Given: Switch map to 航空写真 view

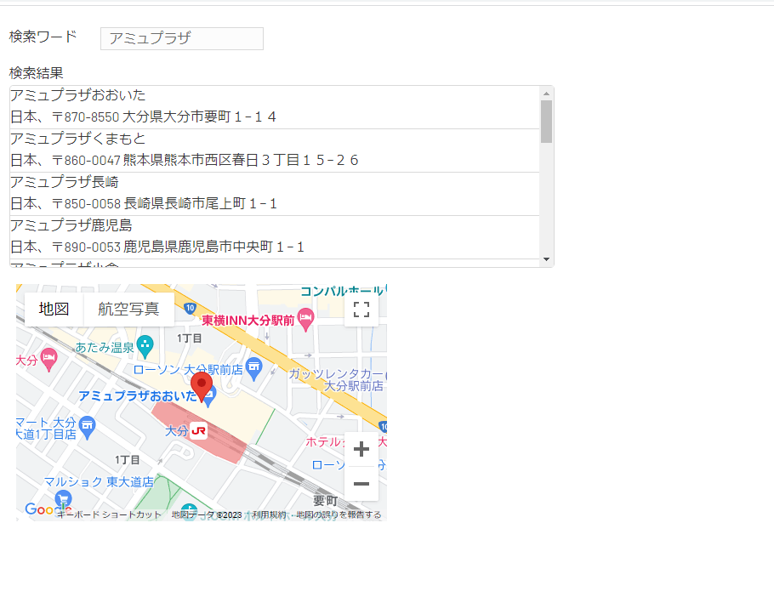Looking at the screenshot, I should click(x=128, y=310).
